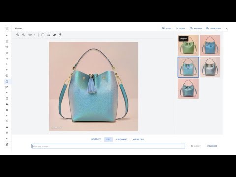
Task: Click the clear mask eraser icon
Action: click(x=60, y=35)
